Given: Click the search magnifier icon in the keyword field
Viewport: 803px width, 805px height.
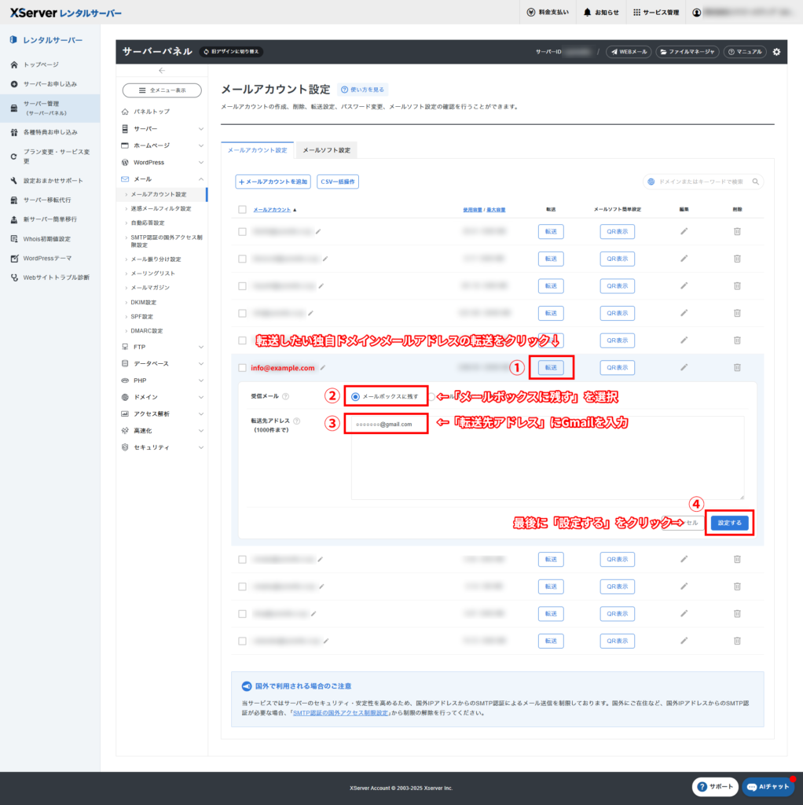Looking at the screenshot, I should click(x=755, y=182).
